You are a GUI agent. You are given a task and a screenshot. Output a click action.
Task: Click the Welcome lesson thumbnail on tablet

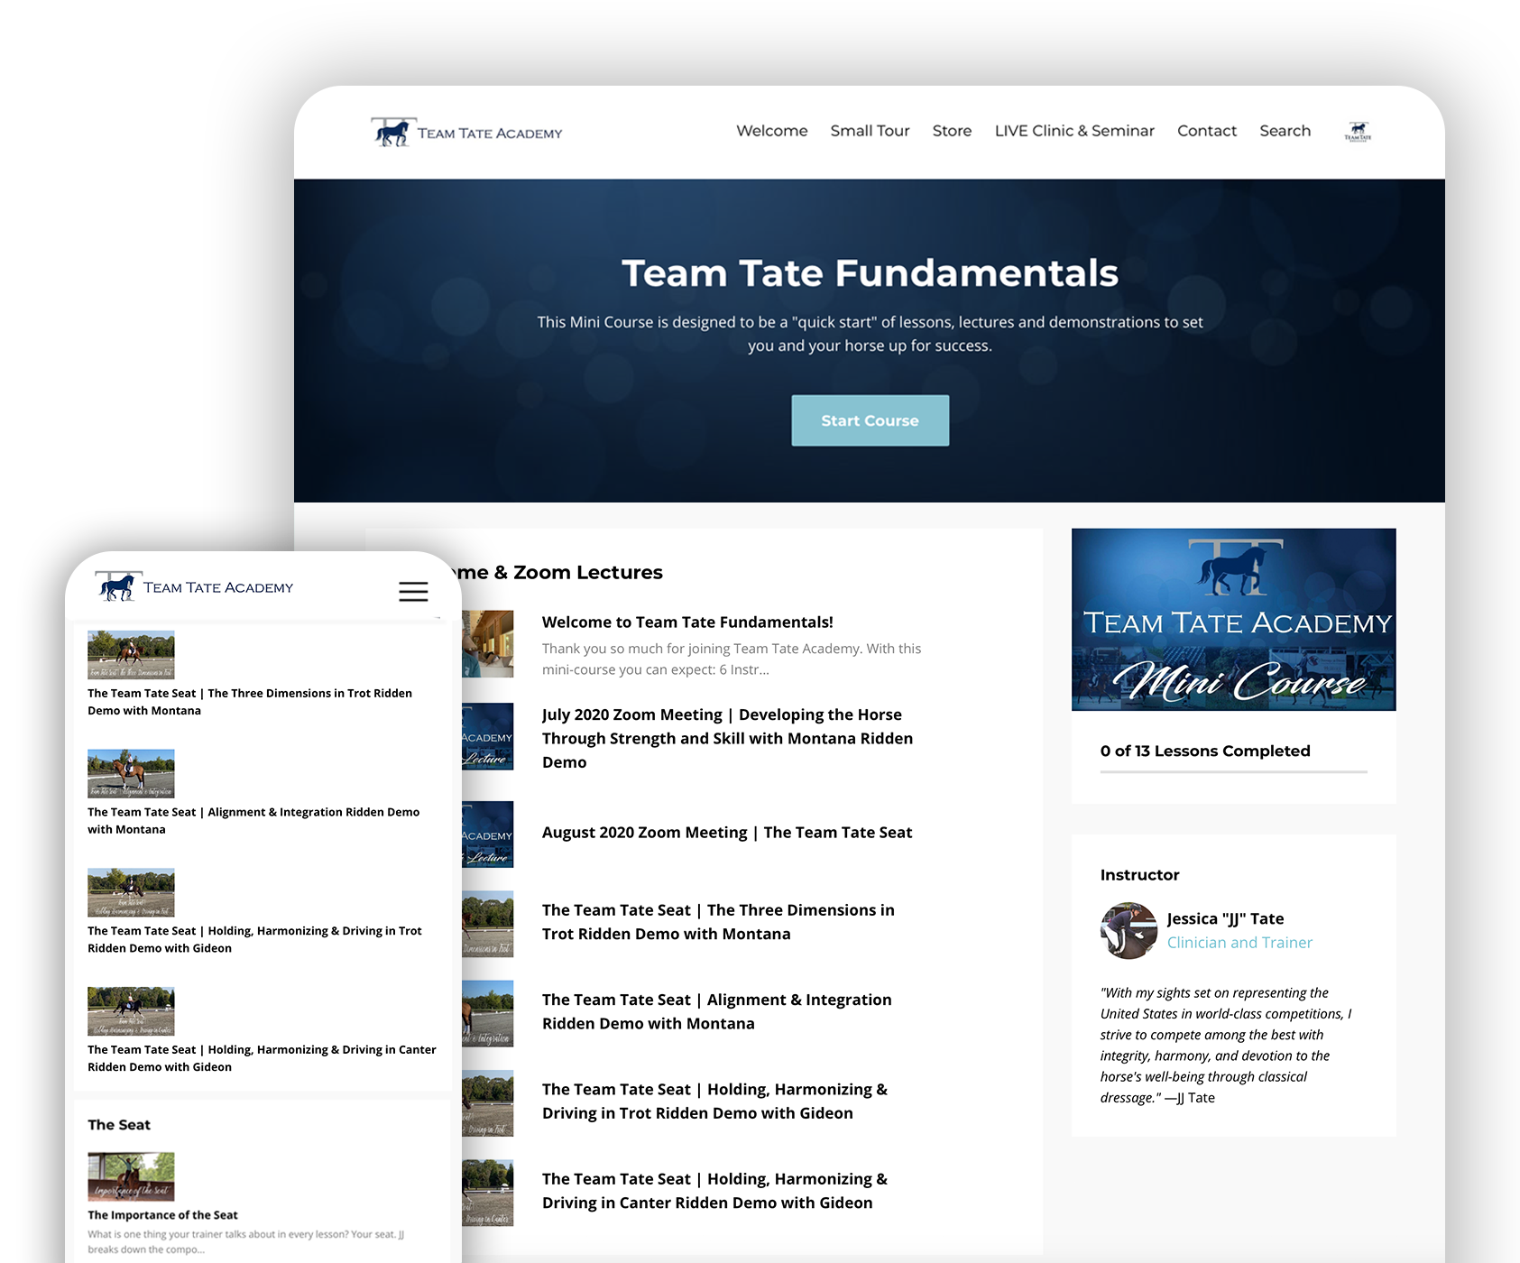pos(487,644)
